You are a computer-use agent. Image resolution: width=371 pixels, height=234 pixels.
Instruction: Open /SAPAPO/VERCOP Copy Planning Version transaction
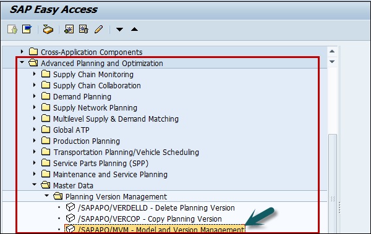point(150,219)
